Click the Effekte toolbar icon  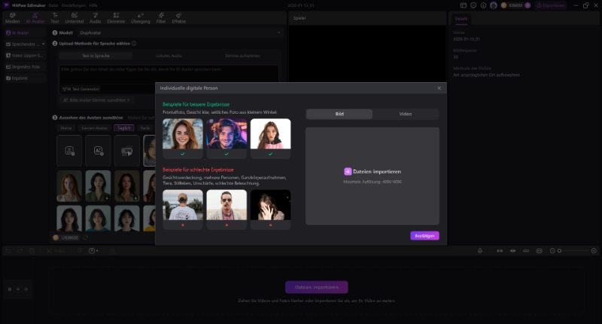tap(179, 17)
